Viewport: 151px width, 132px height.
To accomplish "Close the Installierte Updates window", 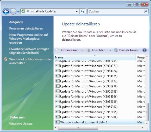I will click(x=145, y=5).
